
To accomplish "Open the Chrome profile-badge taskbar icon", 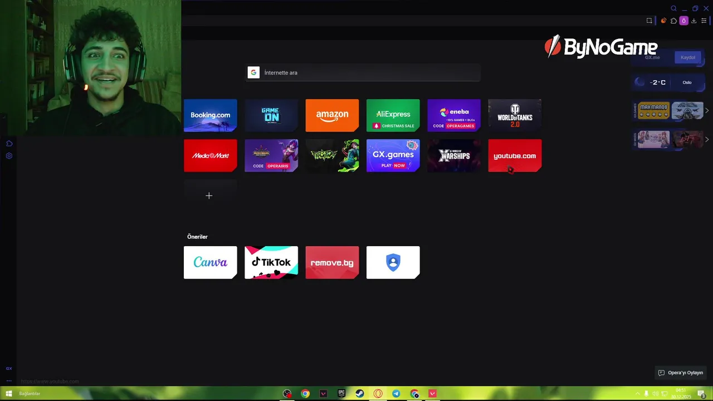I will tap(414, 394).
